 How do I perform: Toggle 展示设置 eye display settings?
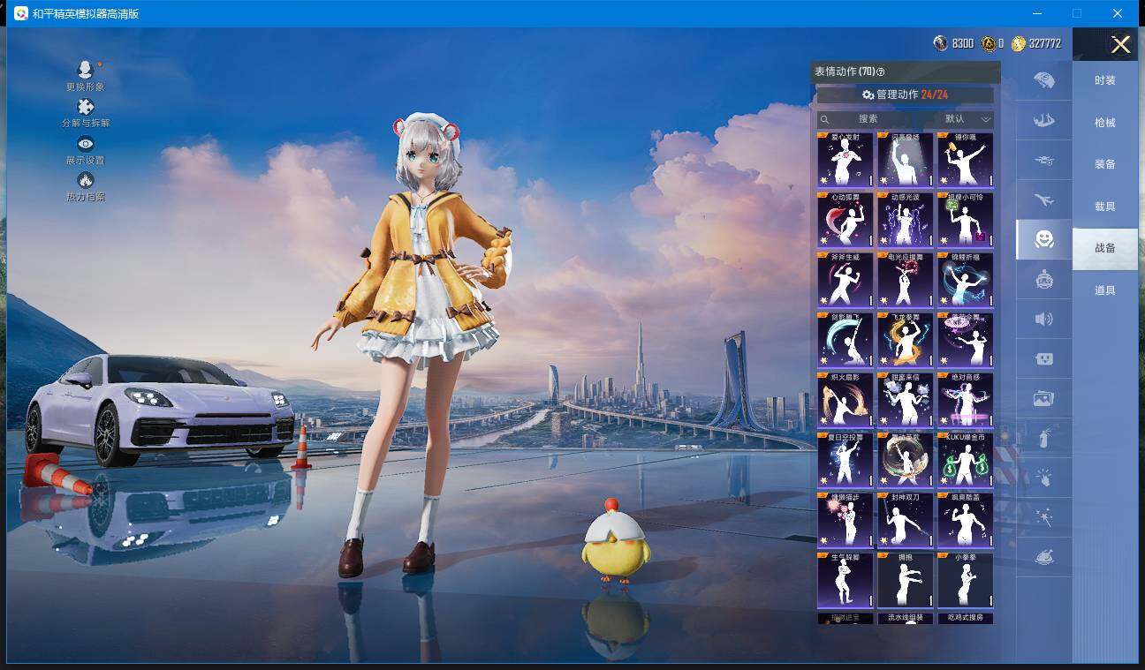(86, 144)
